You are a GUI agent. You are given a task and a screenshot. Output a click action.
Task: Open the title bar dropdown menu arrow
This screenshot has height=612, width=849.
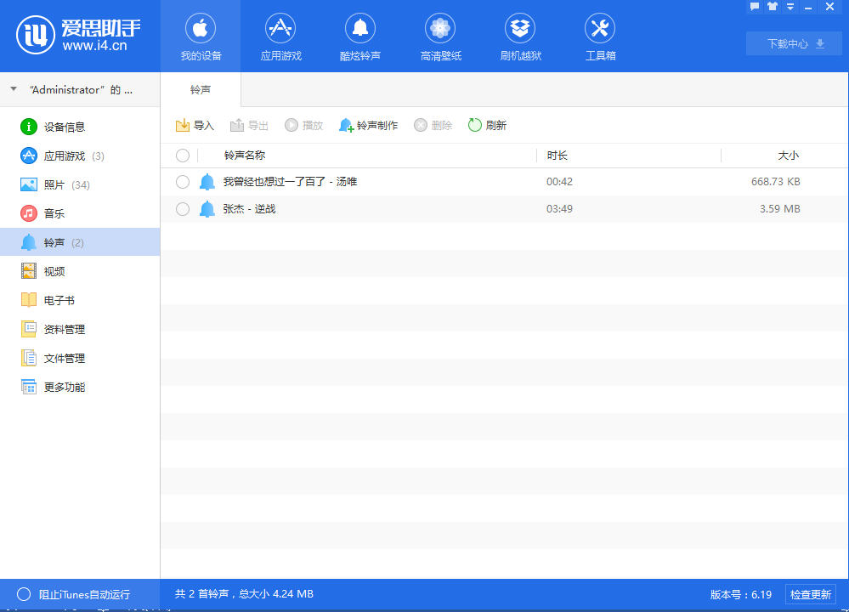coord(790,7)
